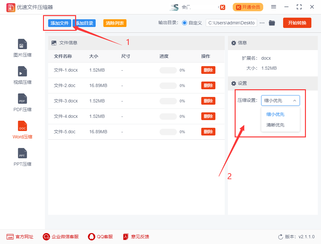Open QQ客服 link text
The width and height of the screenshot is (321, 244).
[105, 237]
